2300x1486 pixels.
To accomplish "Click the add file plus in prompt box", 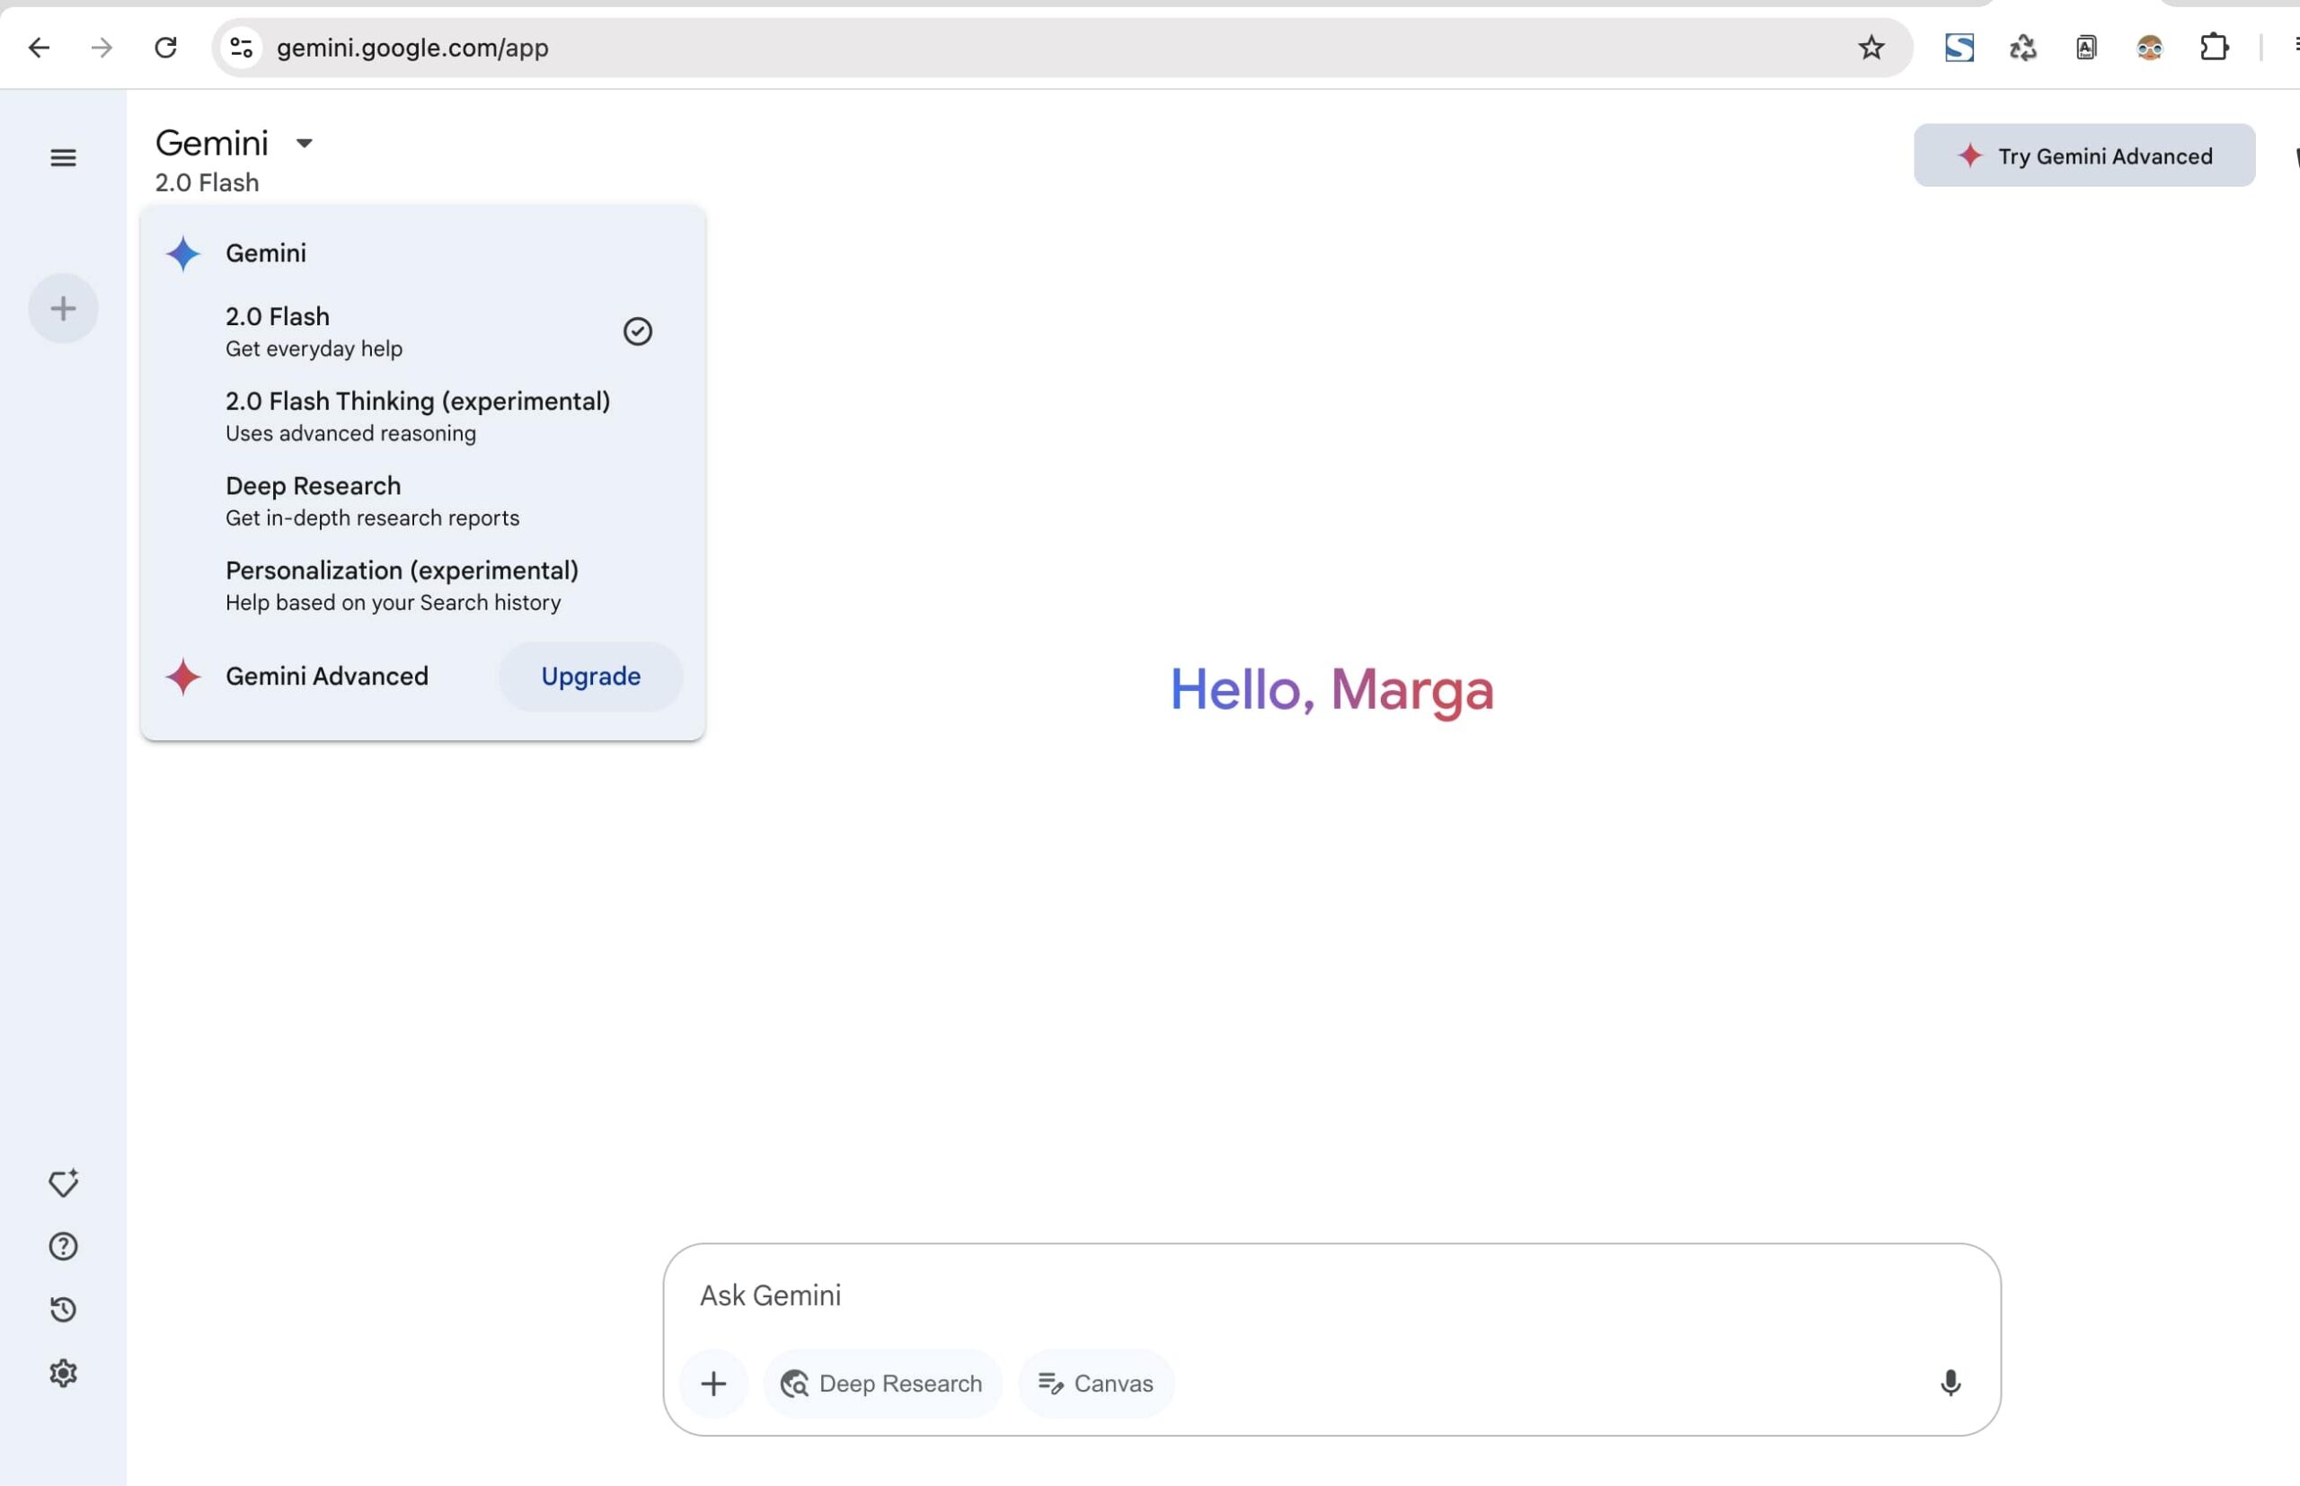I will (713, 1384).
